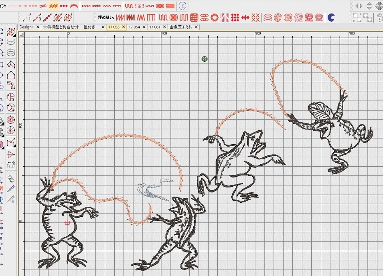Choose the diamond grid motif fill icon
This screenshot has width=383, height=276.
235,18
